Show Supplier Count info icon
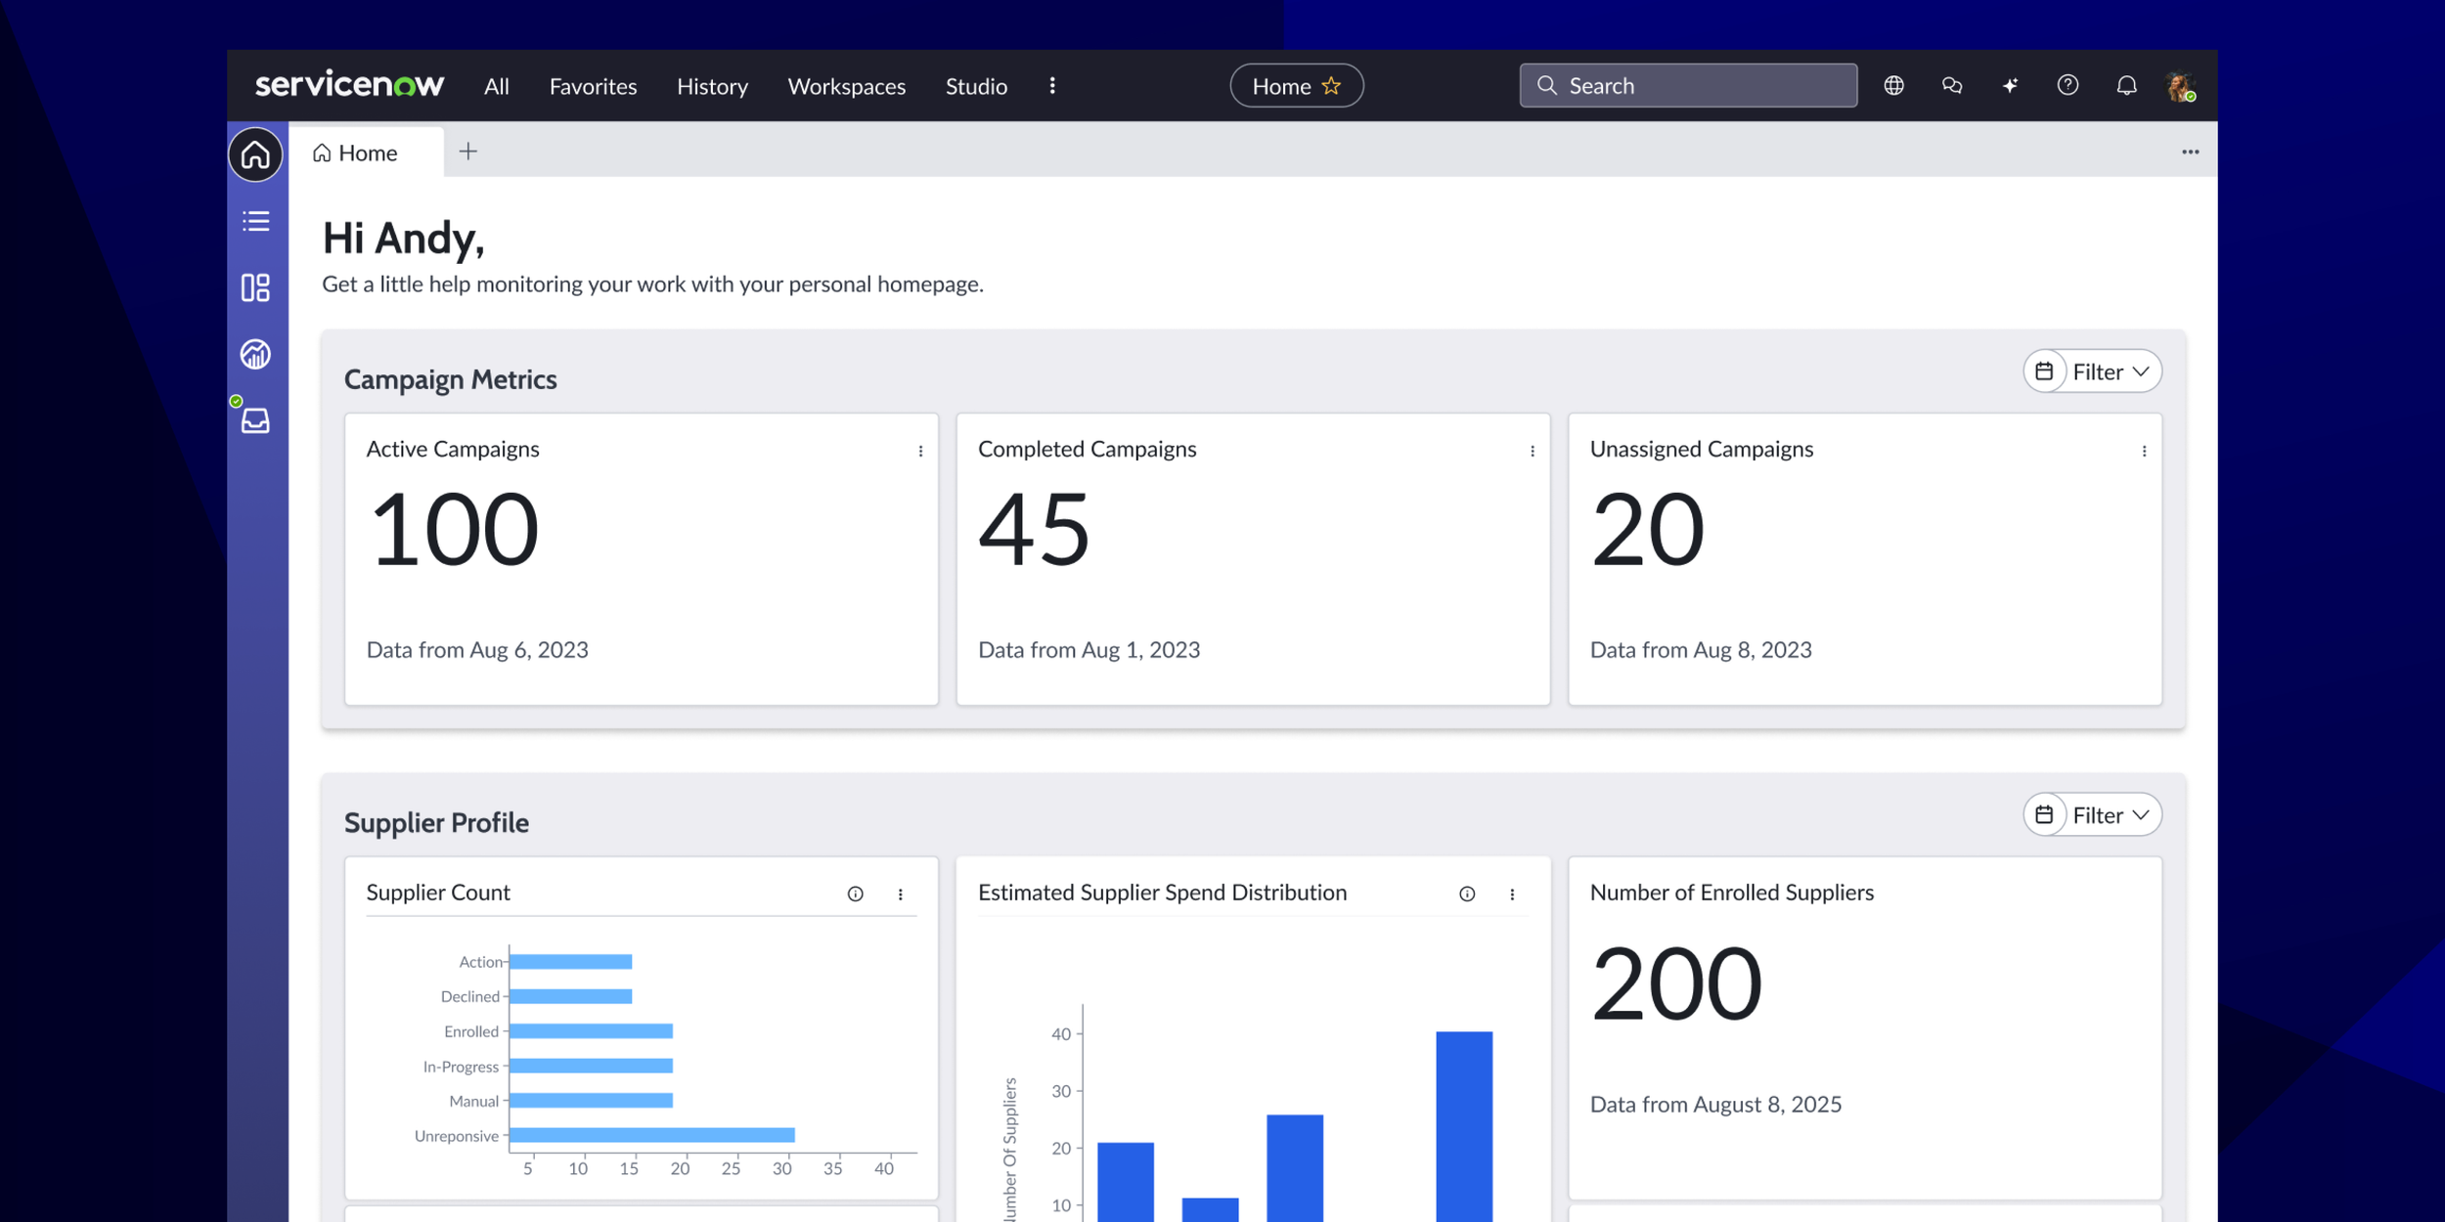 click(856, 894)
